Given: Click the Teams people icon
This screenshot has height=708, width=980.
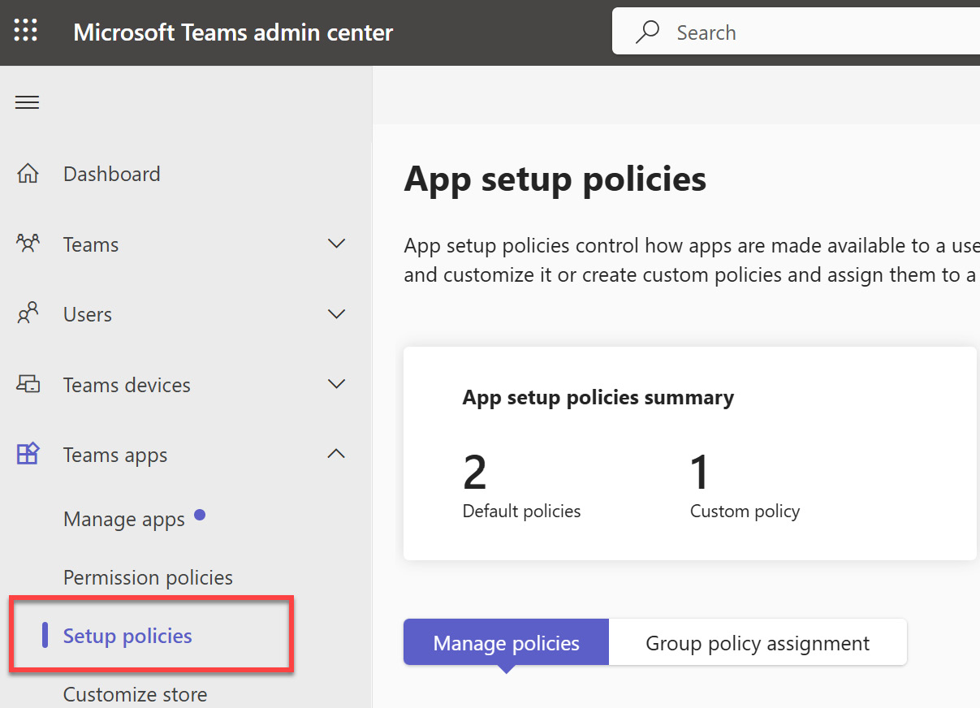Looking at the screenshot, I should (28, 244).
